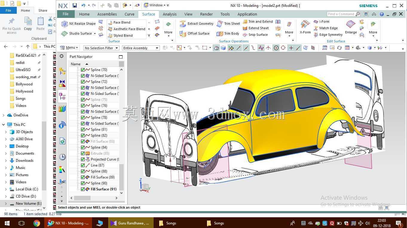Viewport: 407px width, 228px height.
Task: Open the Render tab
Action: coord(206,14)
